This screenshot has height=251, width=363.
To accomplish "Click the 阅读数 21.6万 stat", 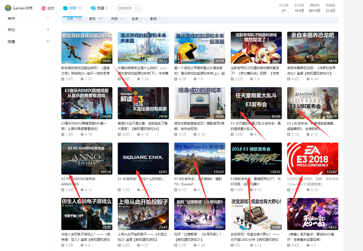I will point(330,8).
